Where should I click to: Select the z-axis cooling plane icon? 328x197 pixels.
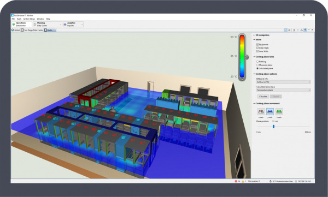tap(279, 111)
